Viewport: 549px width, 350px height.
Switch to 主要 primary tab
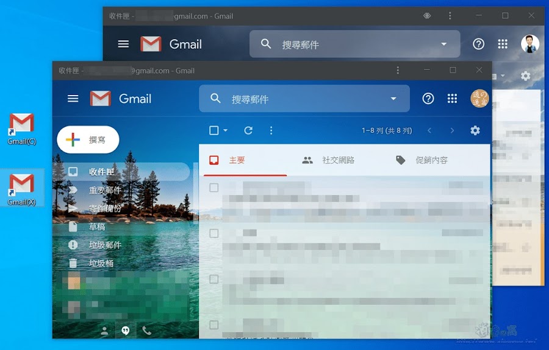pyautogui.click(x=245, y=160)
